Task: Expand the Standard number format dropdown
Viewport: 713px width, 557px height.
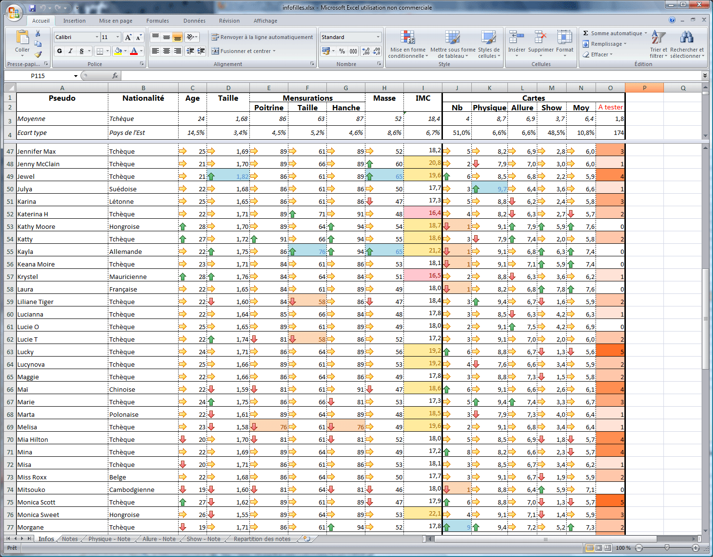Action: (x=378, y=37)
